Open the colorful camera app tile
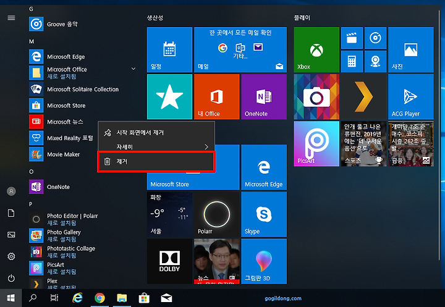 (316, 97)
